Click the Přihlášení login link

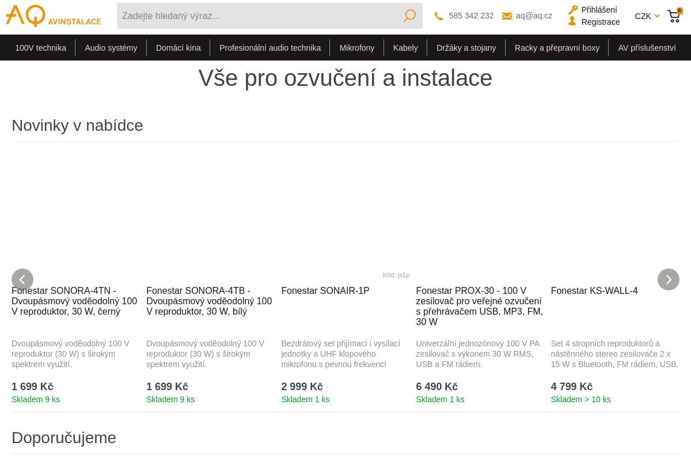pos(599,10)
